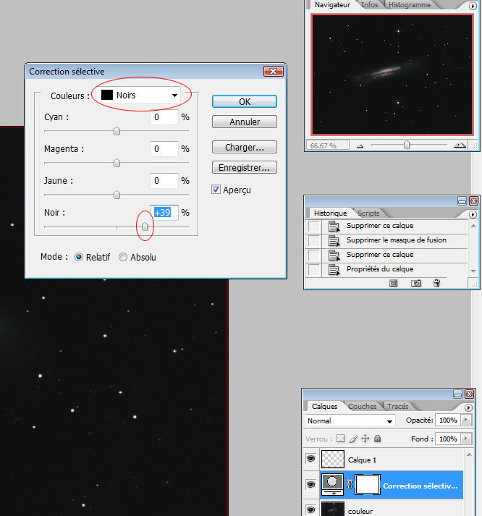Screen dimensions: 482x516
Task: Switch to the Couches tab
Action: tap(362, 407)
